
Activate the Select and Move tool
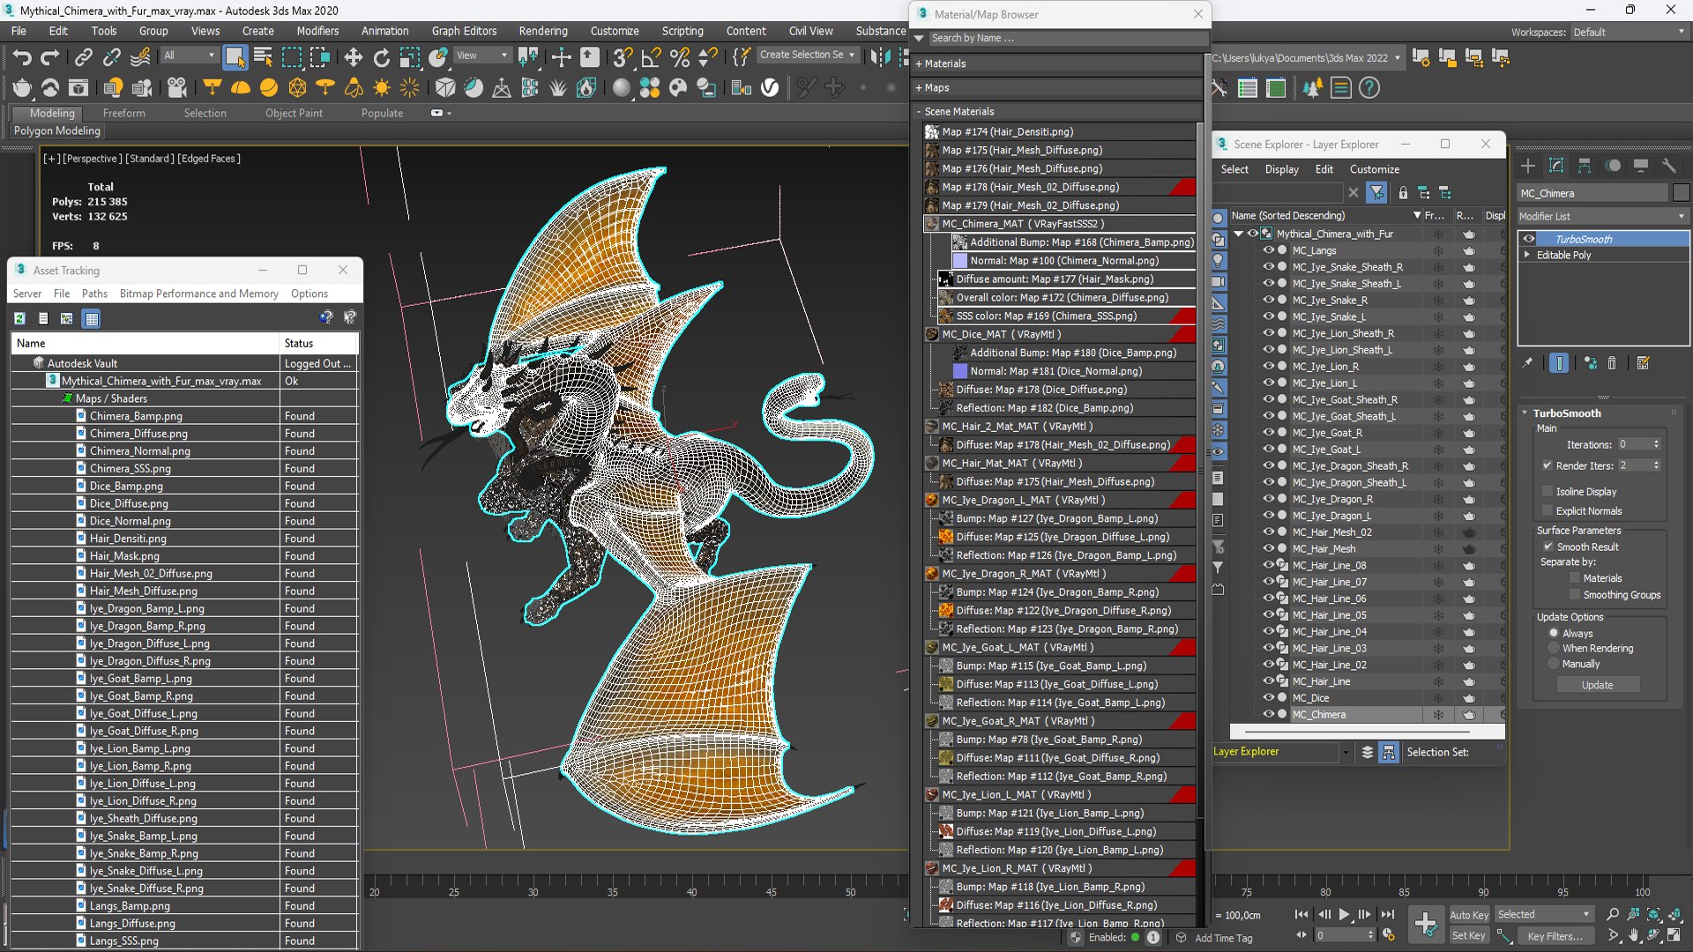(353, 57)
